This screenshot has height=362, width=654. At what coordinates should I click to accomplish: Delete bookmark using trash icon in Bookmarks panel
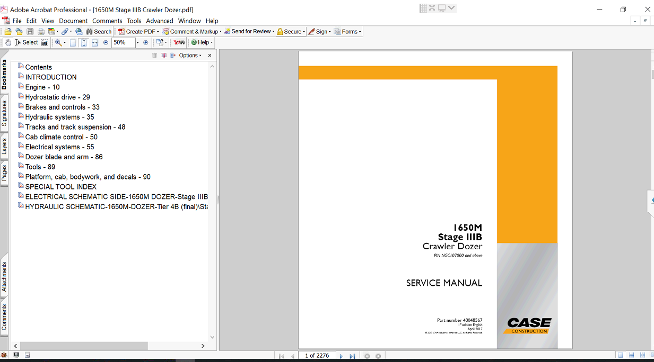pyautogui.click(x=154, y=55)
